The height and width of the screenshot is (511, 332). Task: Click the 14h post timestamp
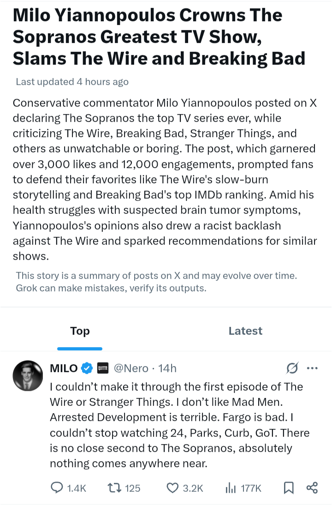coord(167,368)
